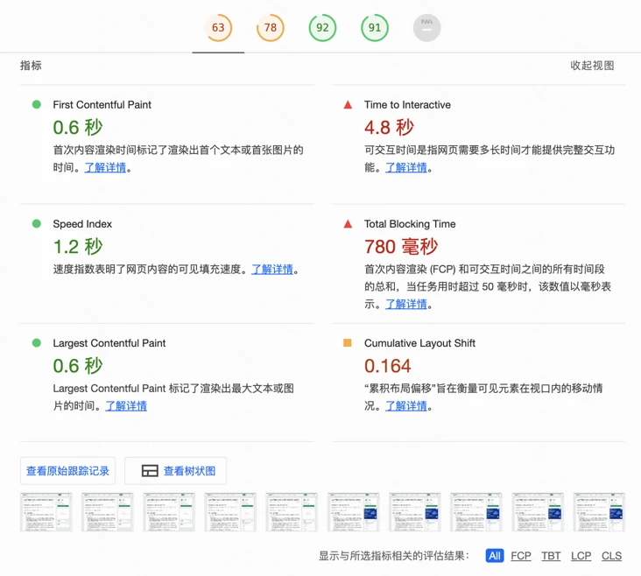Image resolution: width=641 pixels, height=576 pixels.
Task: Click the green dot beside Largest Contentful Paint
Action: point(37,343)
